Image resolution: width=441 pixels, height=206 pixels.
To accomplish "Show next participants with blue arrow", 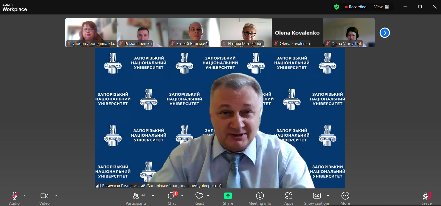I will click(x=385, y=33).
